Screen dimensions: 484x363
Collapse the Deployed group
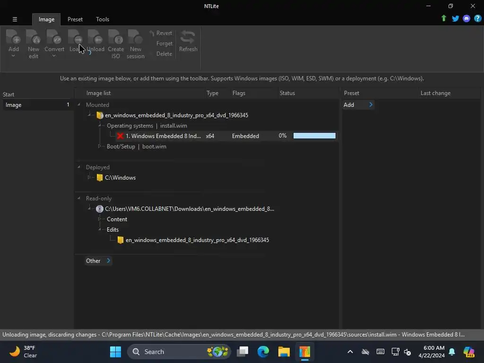point(79,167)
